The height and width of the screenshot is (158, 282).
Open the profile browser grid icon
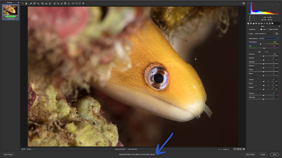coord(277,33)
